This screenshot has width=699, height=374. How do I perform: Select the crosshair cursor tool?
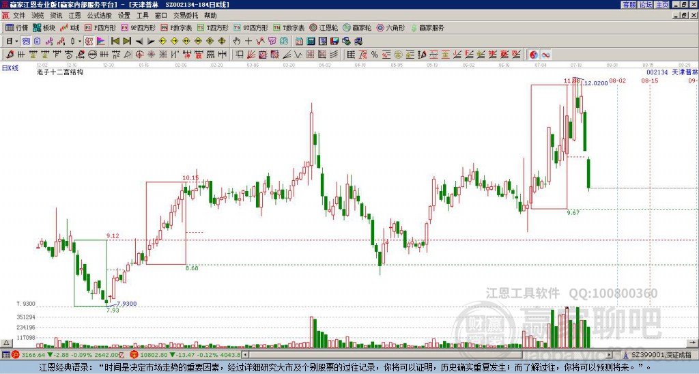[248, 41]
